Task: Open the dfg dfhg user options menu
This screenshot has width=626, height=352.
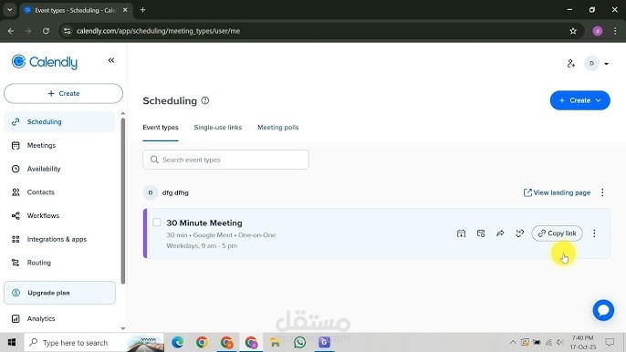Action: click(602, 192)
